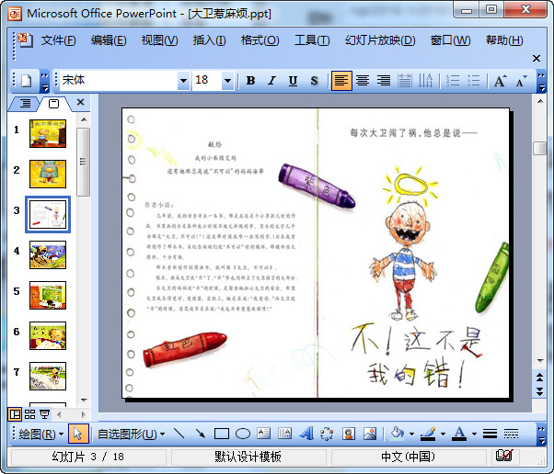The image size is (554, 474).
Task: Open 绘图(R) drawing menu
Action: pyautogui.click(x=41, y=434)
